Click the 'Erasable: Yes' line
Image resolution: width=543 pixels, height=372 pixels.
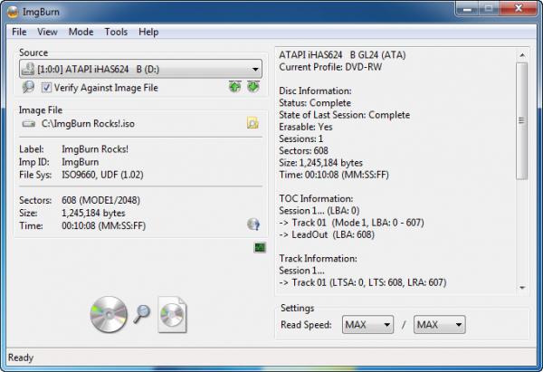pos(306,127)
